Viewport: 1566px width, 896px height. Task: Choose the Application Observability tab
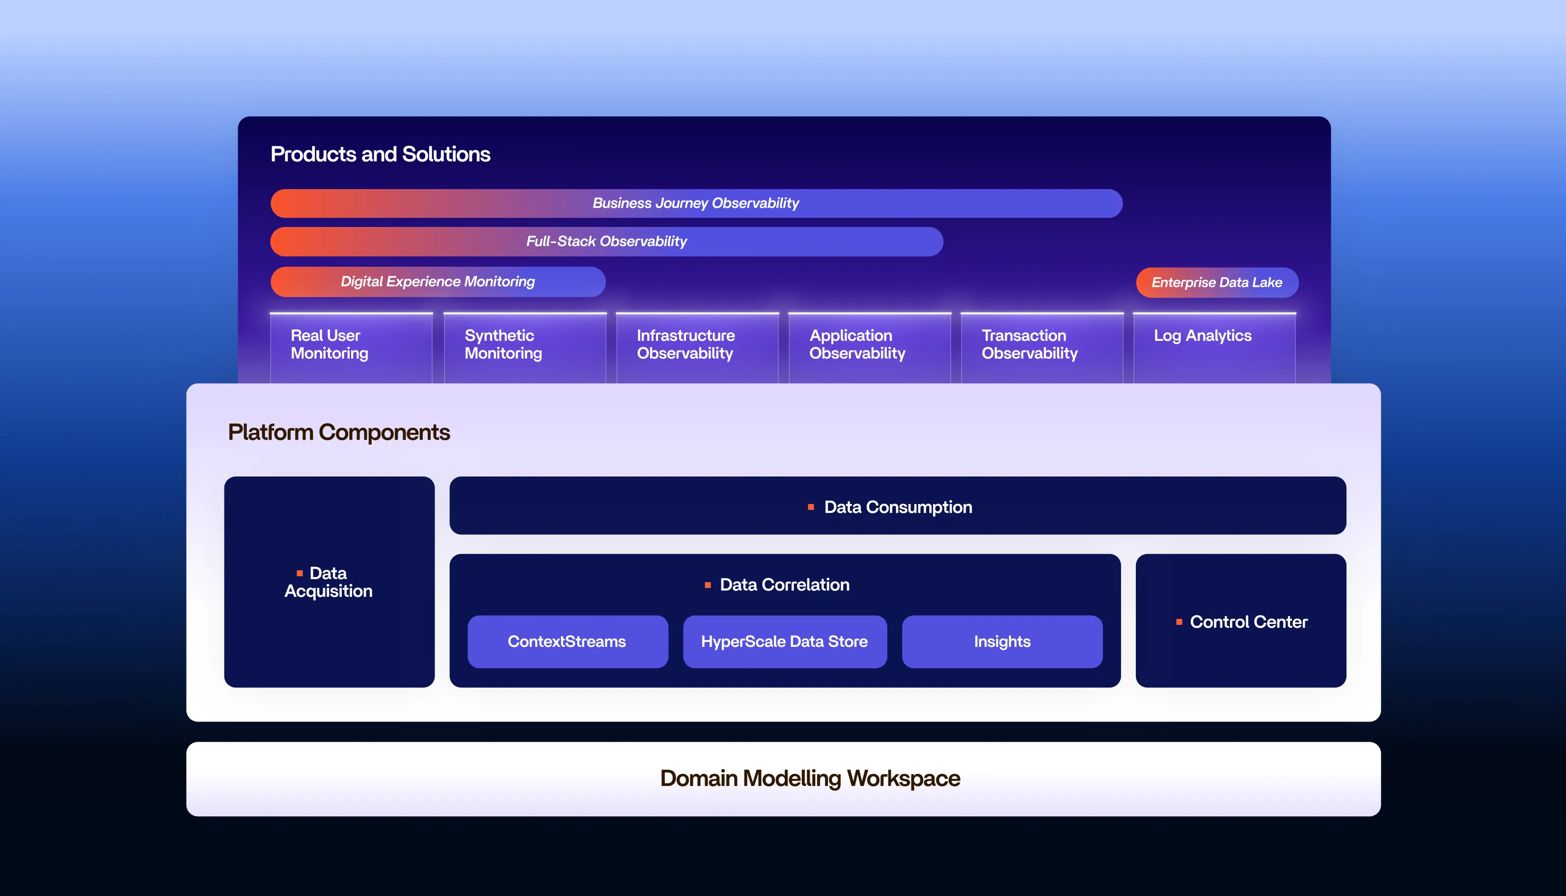(869, 346)
